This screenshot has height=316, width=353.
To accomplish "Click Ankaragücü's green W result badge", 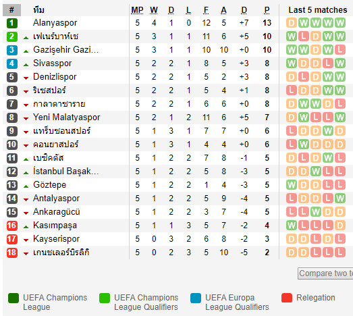I will 316,212.
